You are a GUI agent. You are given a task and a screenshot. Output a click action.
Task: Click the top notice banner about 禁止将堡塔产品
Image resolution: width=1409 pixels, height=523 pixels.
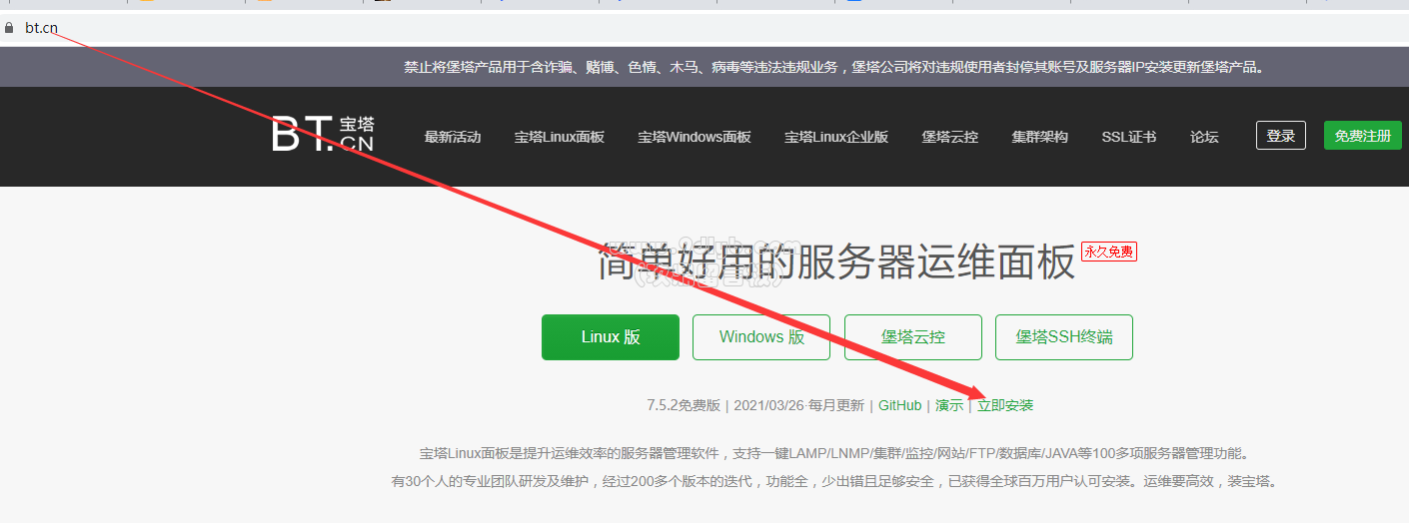point(835,68)
